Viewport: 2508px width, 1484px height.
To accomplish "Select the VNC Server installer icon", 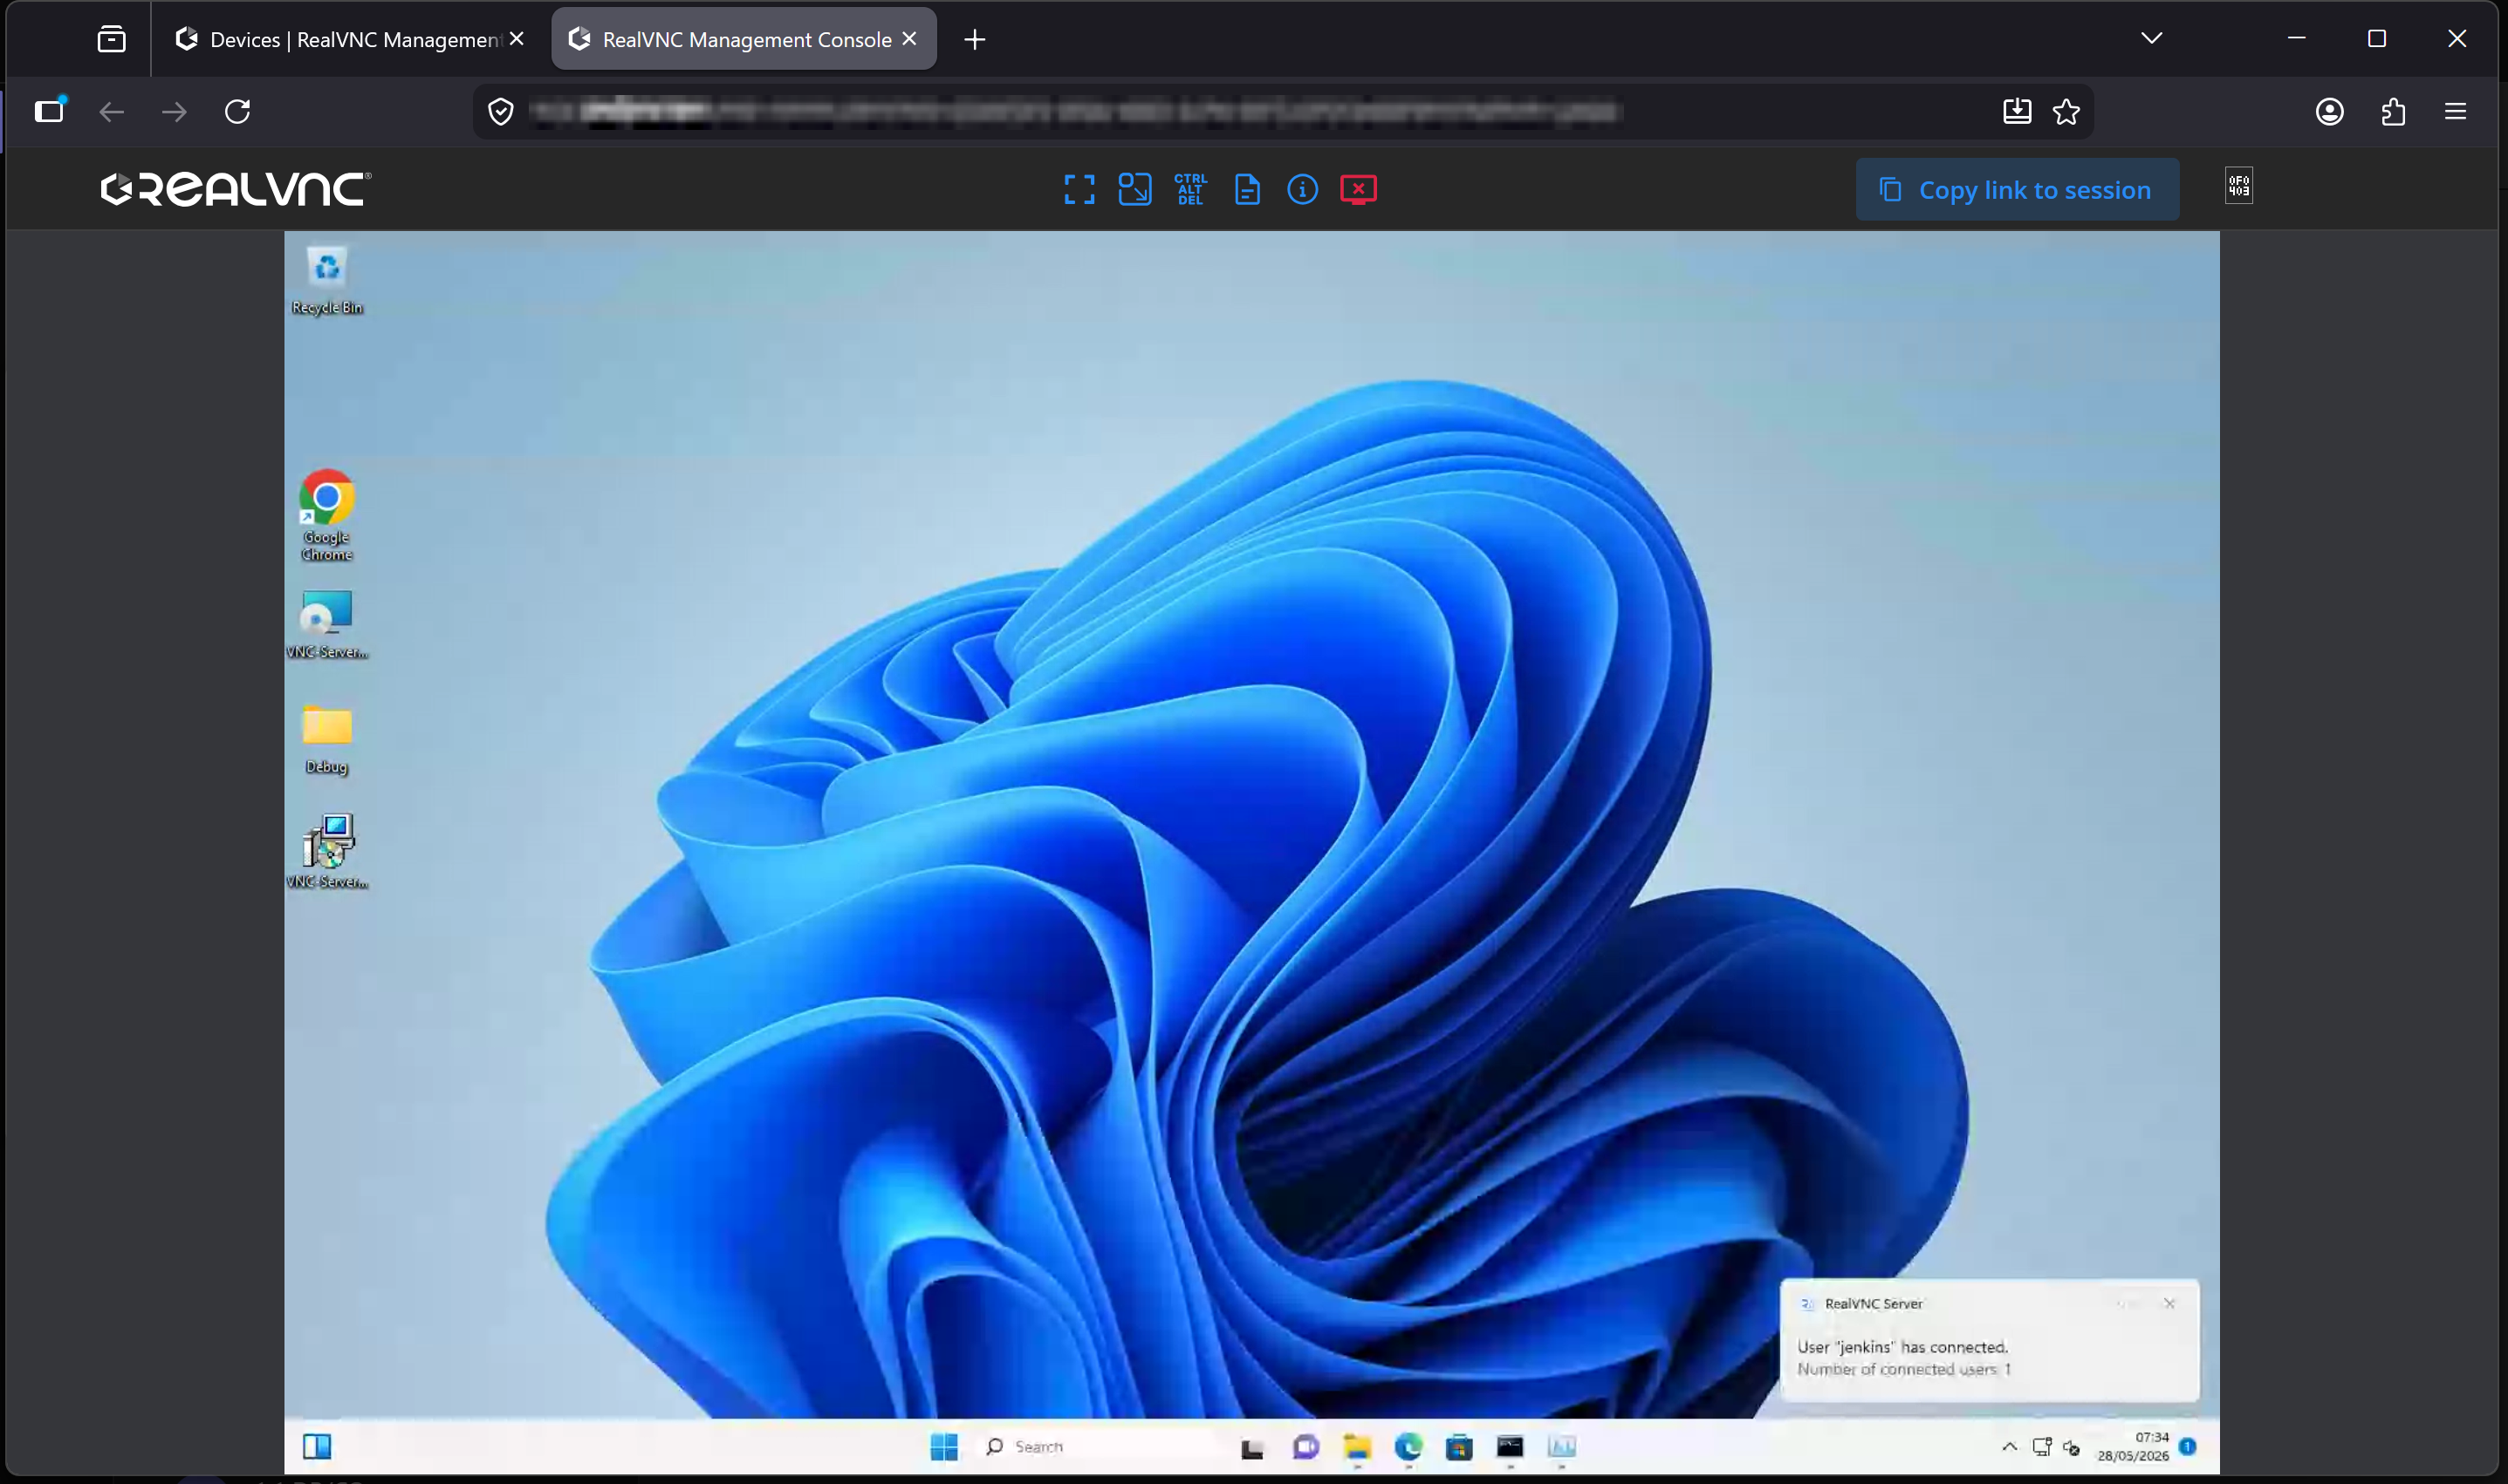I will [x=327, y=852].
